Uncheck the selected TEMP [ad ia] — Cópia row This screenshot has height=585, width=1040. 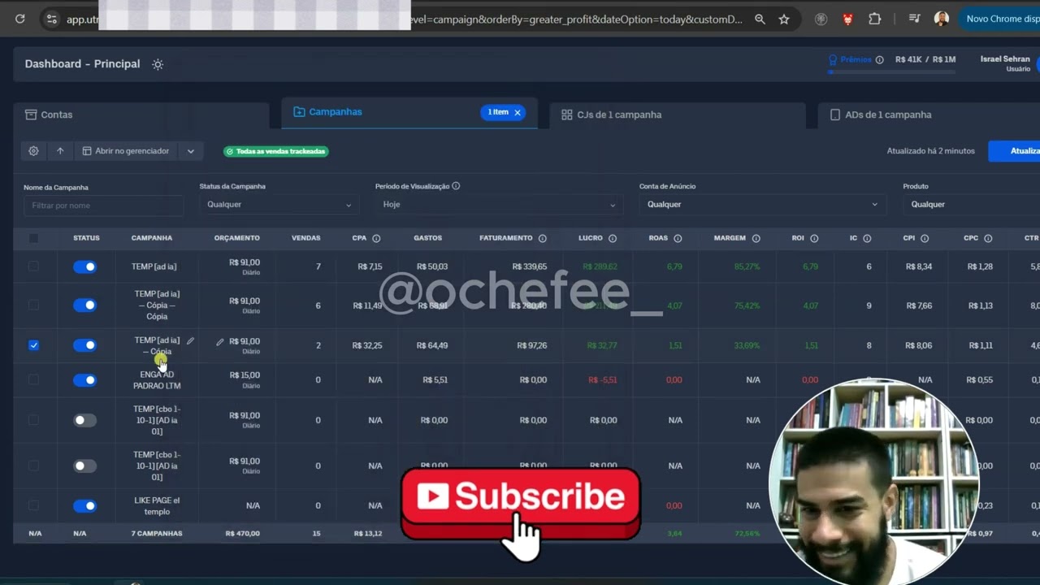point(33,345)
